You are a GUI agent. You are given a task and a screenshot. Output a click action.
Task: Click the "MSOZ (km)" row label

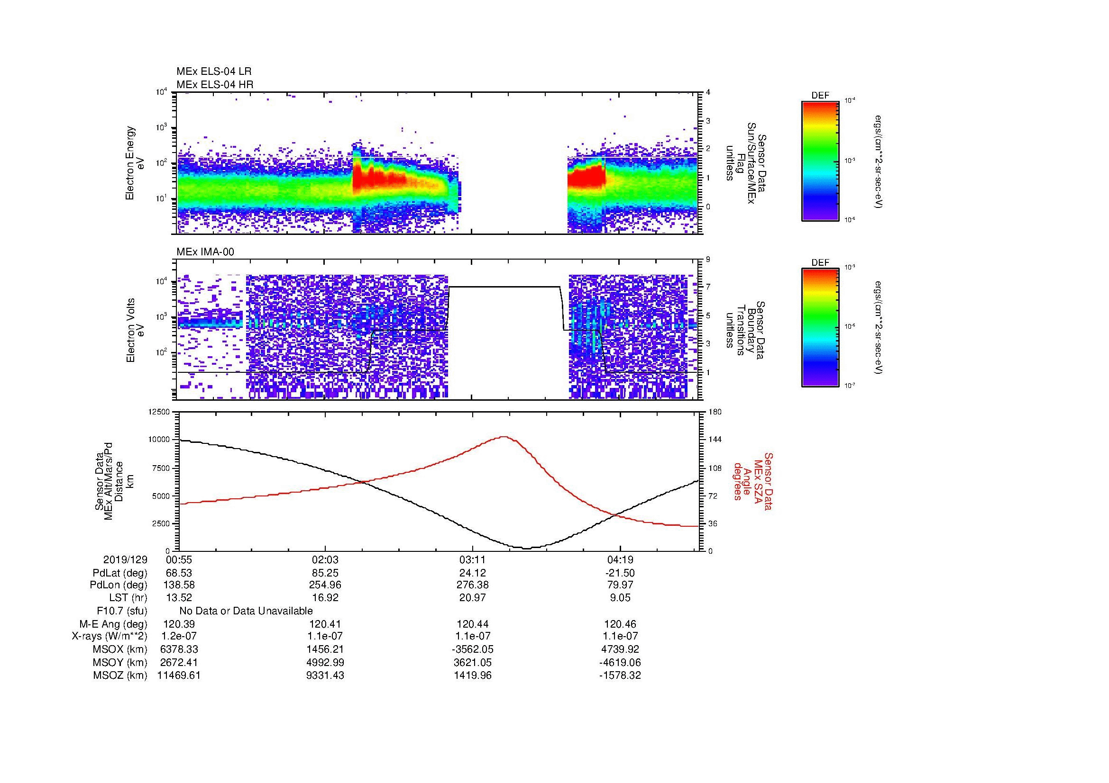(x=120, y=676)
